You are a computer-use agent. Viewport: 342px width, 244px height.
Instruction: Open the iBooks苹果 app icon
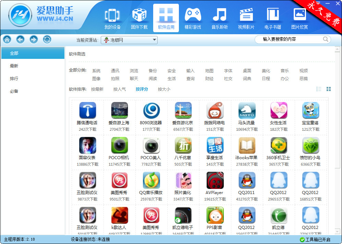(247, 145)
